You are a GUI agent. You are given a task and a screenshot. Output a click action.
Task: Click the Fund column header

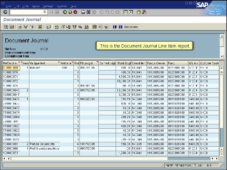[178, 63]
